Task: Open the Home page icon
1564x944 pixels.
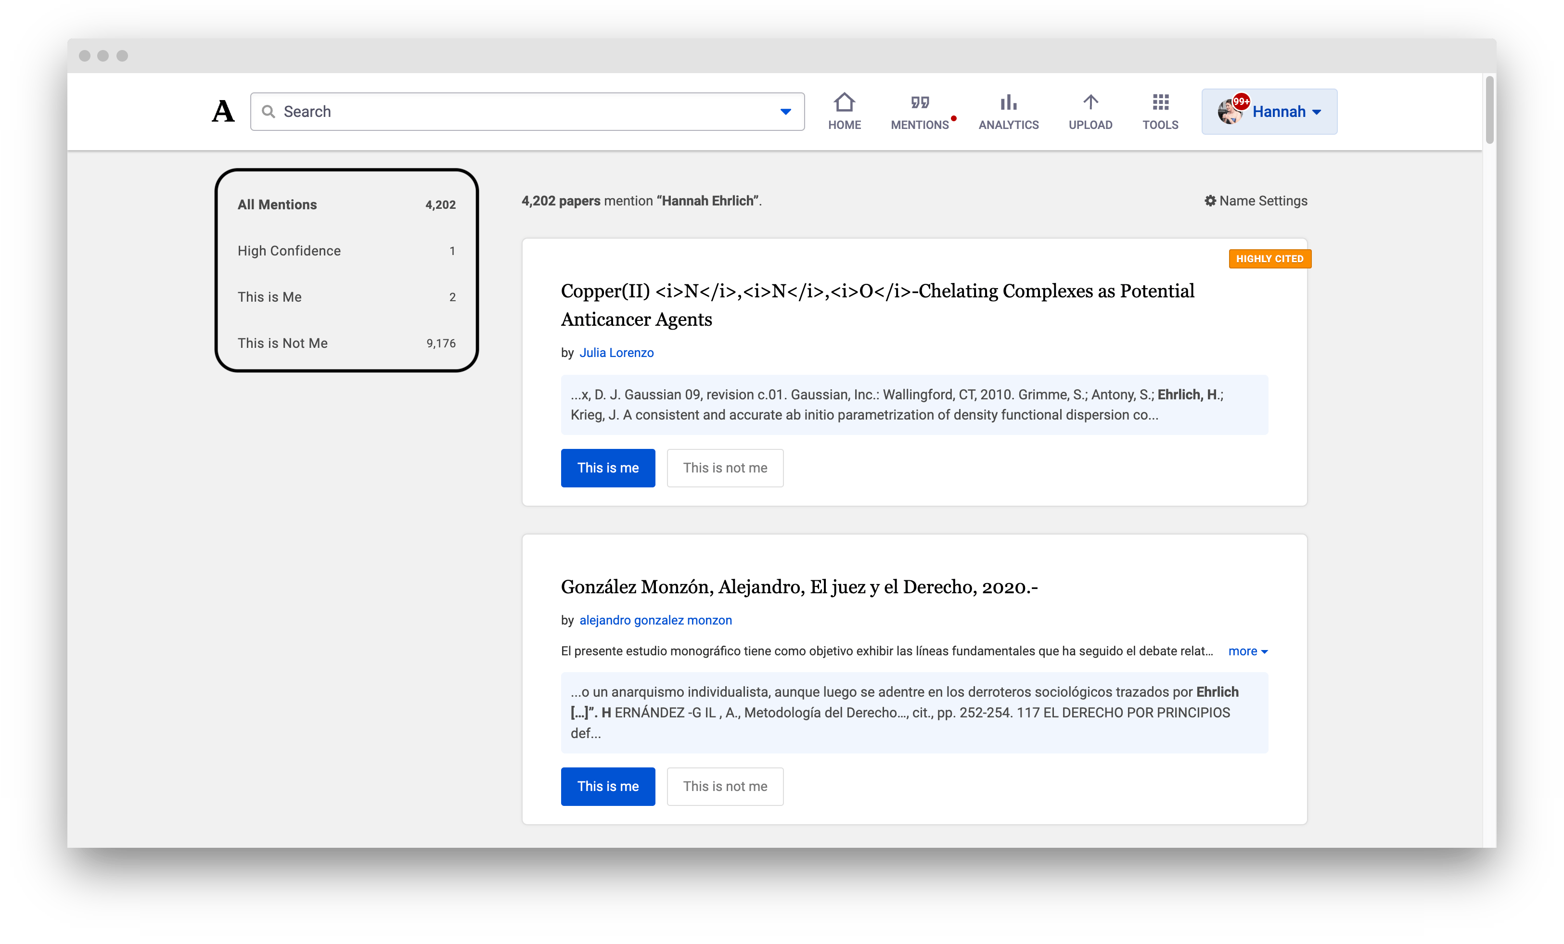Action: click(844, 103)
